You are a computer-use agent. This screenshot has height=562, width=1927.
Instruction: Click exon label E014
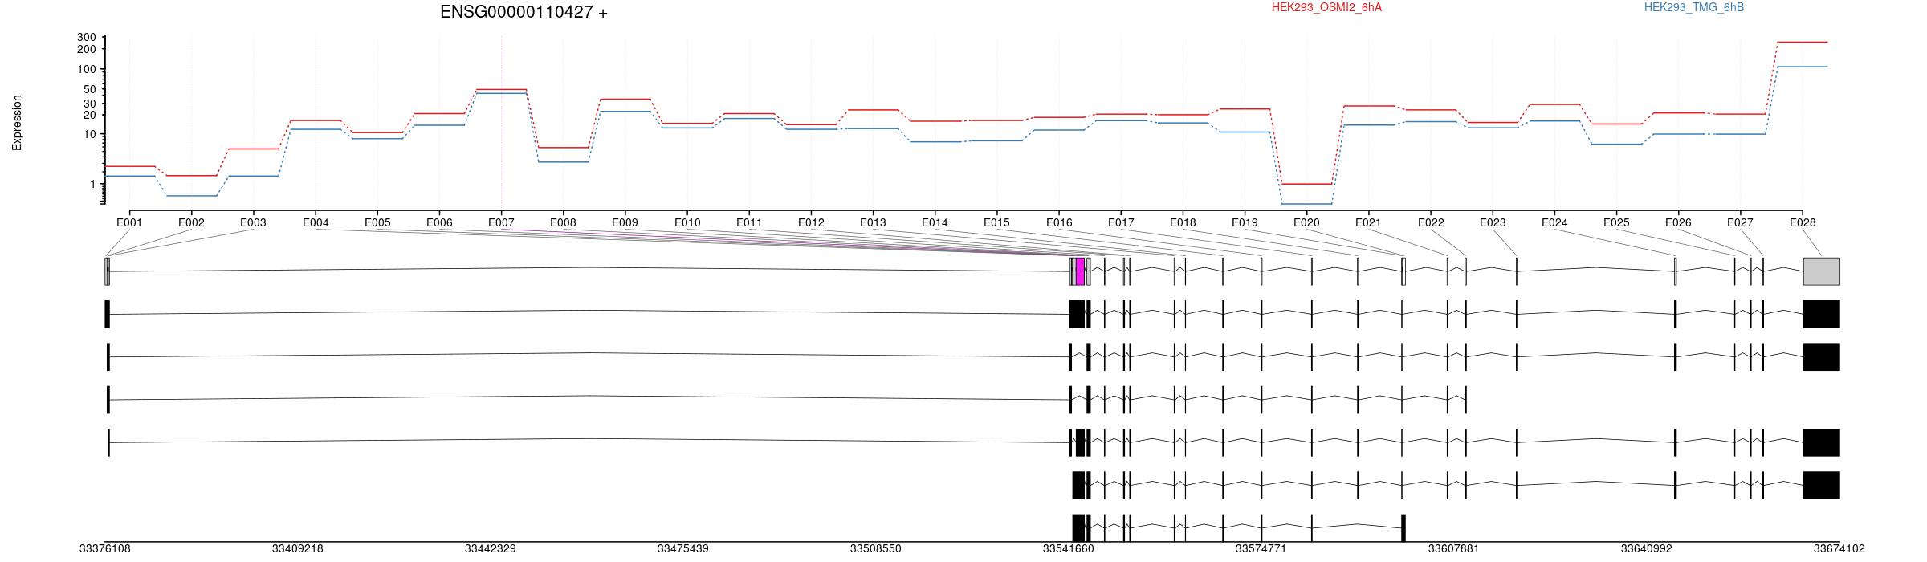click(x=935, y=222)
